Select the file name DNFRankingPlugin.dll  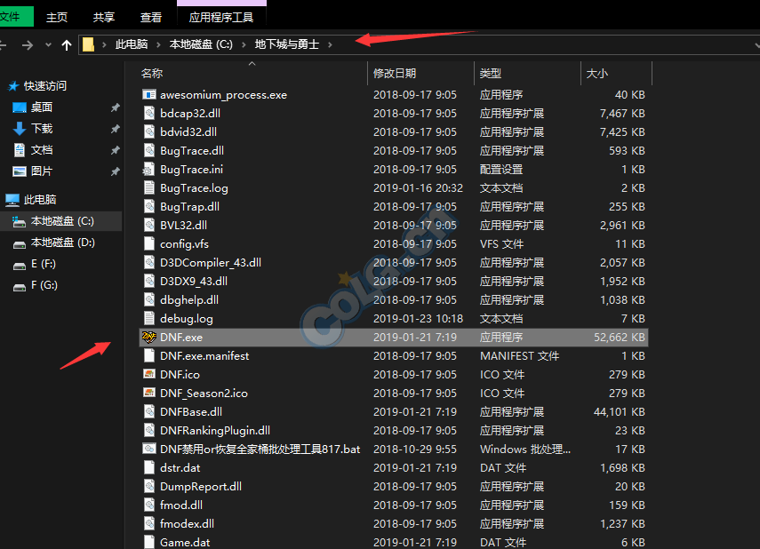point(215,430)
